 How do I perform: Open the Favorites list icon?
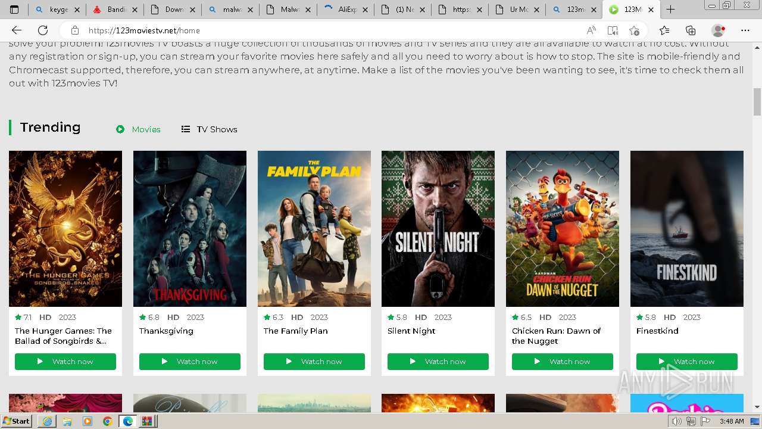[664, 30]
